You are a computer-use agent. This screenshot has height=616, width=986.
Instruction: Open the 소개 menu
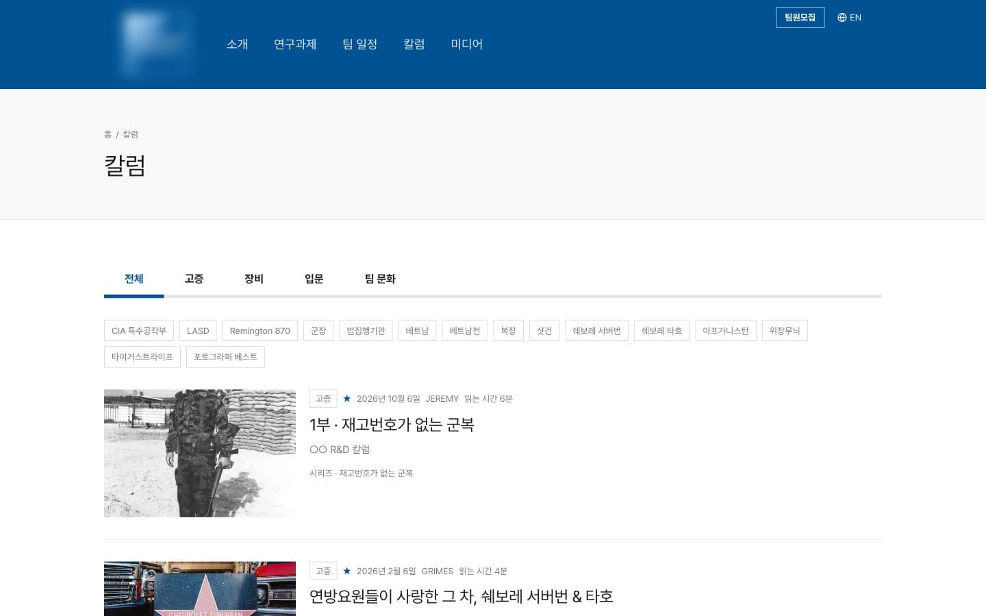[237, 44]
